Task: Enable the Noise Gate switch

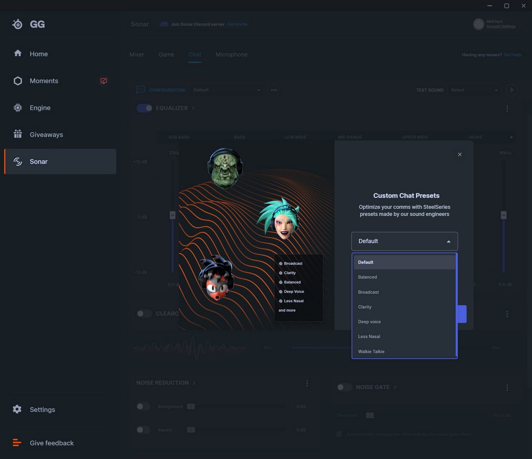Action: point(344,387)
